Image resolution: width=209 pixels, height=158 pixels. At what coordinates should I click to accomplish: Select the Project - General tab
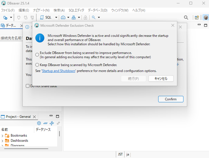[x=18, y=117]
